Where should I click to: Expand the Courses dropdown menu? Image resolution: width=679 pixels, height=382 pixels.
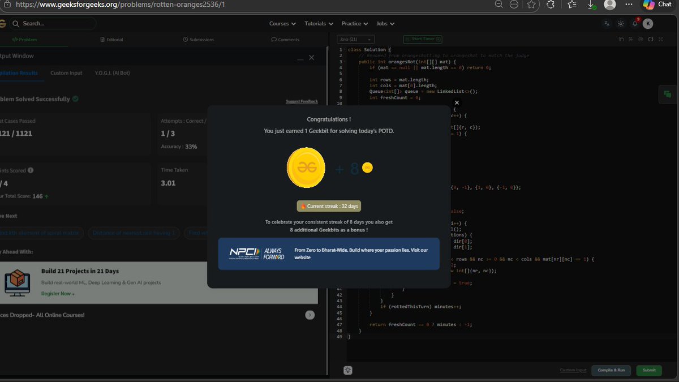[x=282, y=24]
